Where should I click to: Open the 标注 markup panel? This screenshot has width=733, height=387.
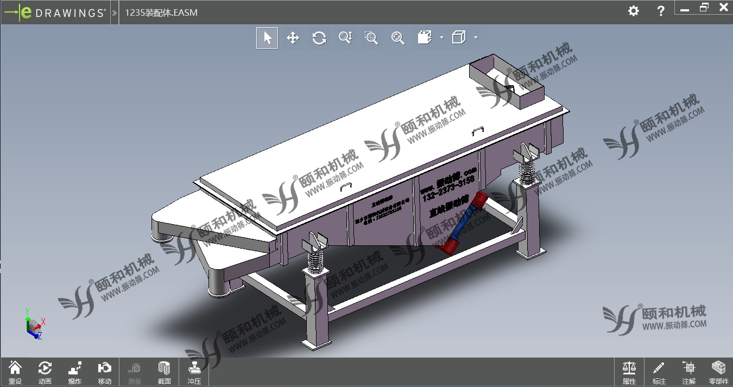[659, 372]
